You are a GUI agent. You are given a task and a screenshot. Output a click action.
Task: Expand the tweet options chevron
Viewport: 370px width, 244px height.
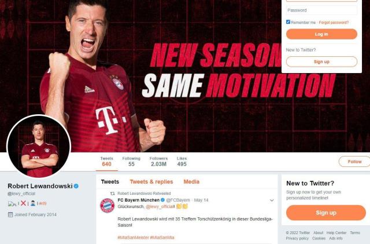pos(272,200)
